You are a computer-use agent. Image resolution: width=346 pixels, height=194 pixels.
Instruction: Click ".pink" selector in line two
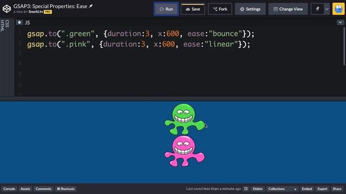click(x=76, y=44)
